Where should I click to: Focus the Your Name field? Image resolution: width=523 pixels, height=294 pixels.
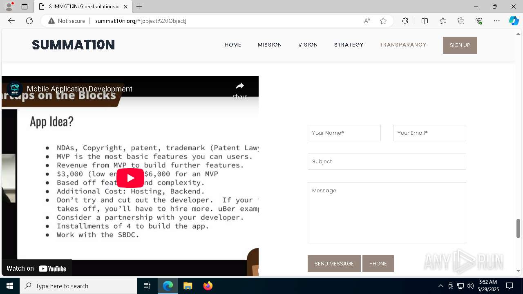pyautogui.click(x=344, y=133)
